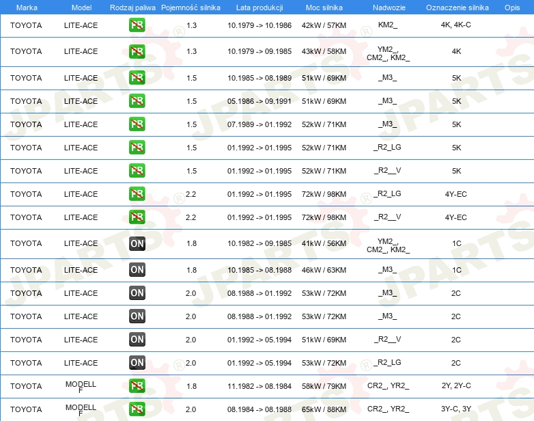The height and width of the screenshot is (421, 534).
Task: Click petrol icon in MODELL F 1.8 row
Action: (137, 385)
